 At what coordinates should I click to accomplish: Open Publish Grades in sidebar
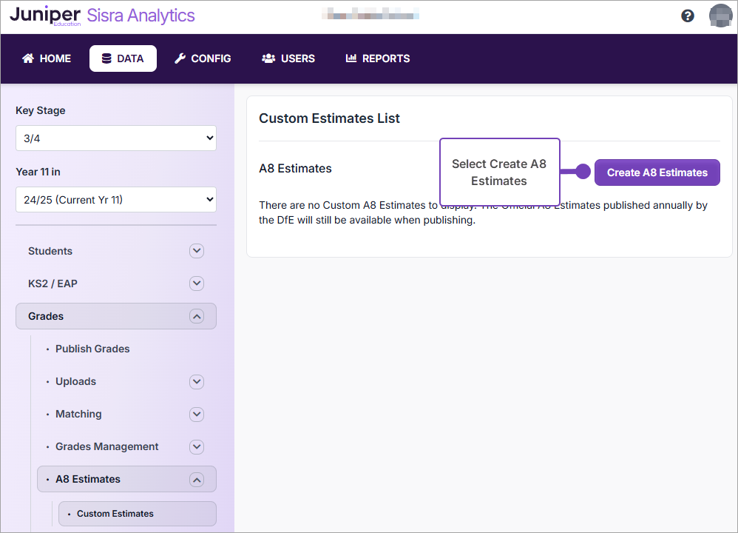[x=92, y=349]
